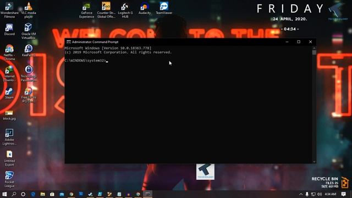
Task: Launch Counter-Strike Global Offensive desktop shortcut
Action: tap(106, 10)
